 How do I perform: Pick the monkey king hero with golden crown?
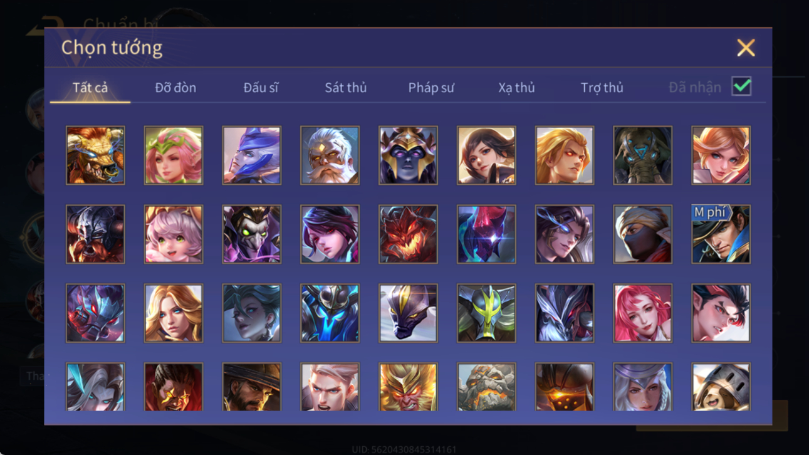(x=408, y=387)
